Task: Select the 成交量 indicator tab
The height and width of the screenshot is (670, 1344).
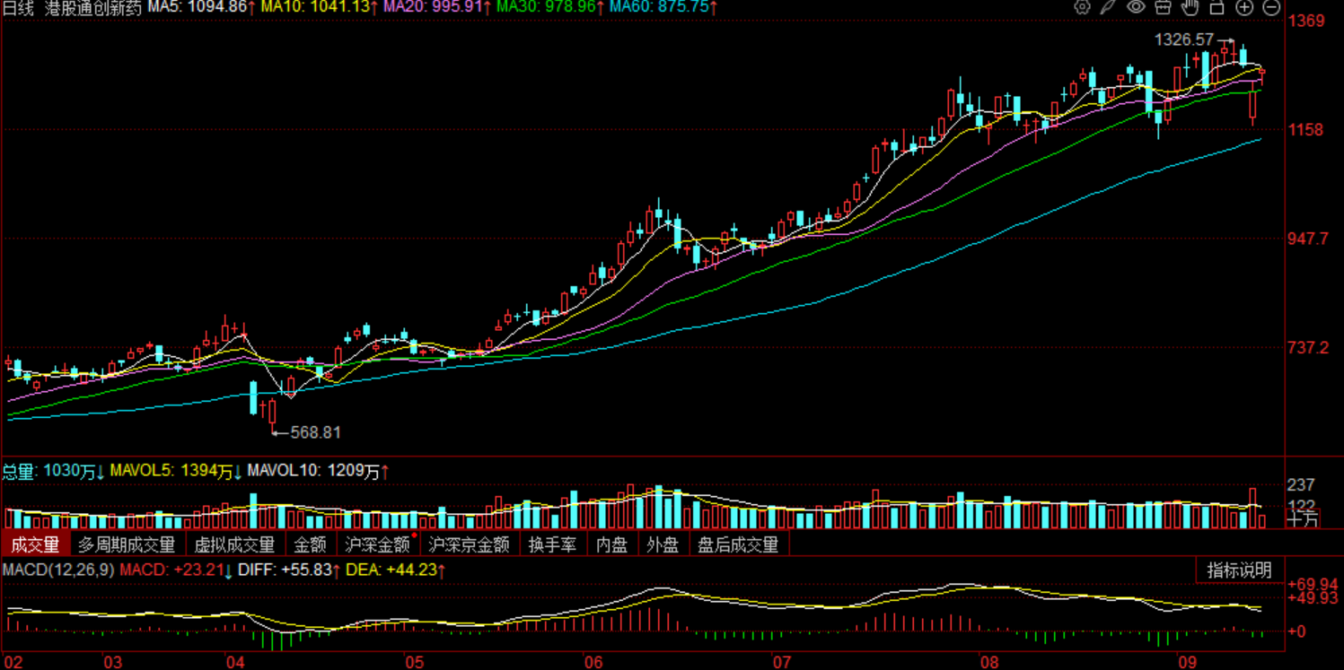Action: click(x=35, y=544)
